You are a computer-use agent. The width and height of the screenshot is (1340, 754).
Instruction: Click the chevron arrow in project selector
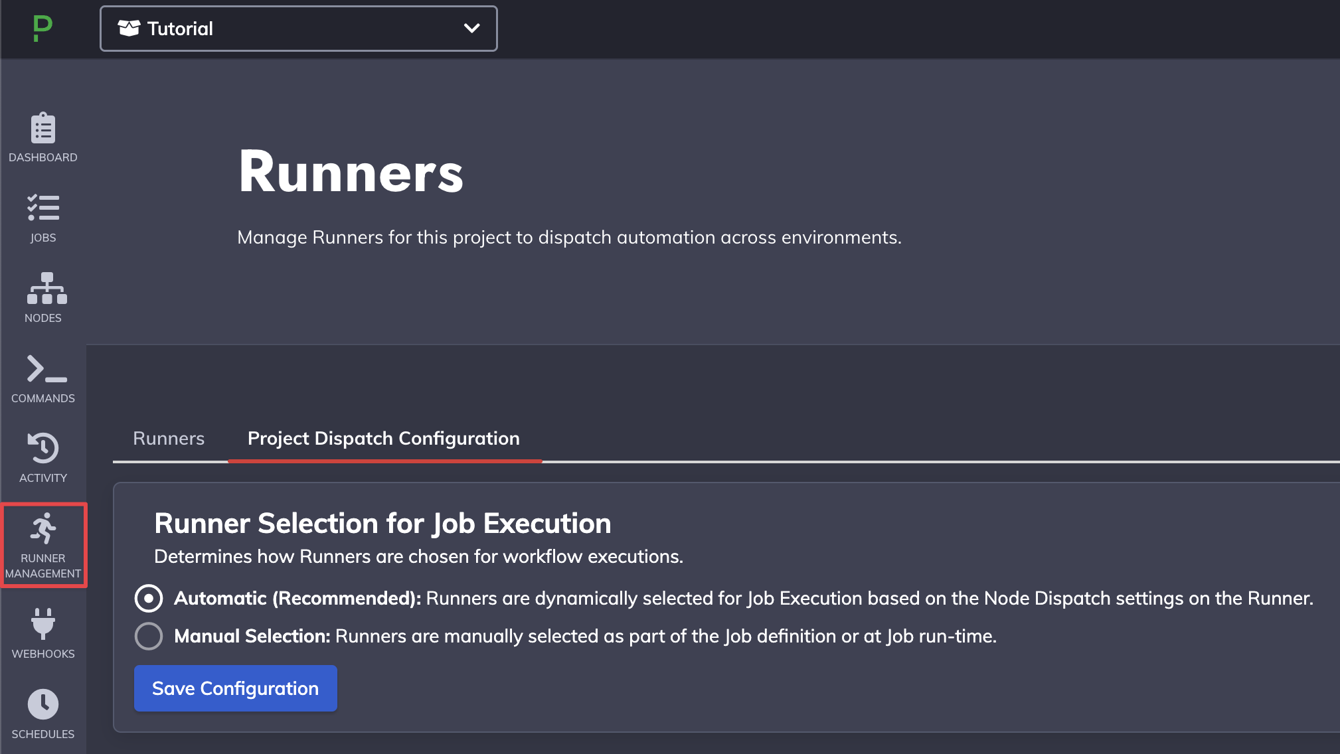coord(471,29)
